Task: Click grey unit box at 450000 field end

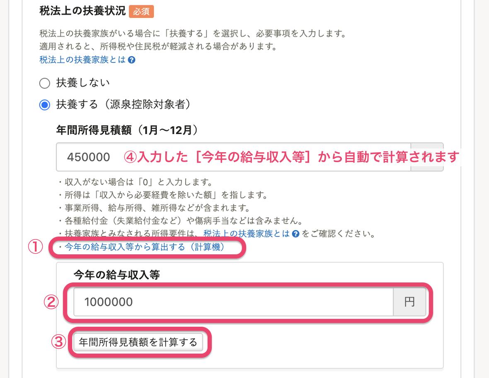Action: click(427, 157)
